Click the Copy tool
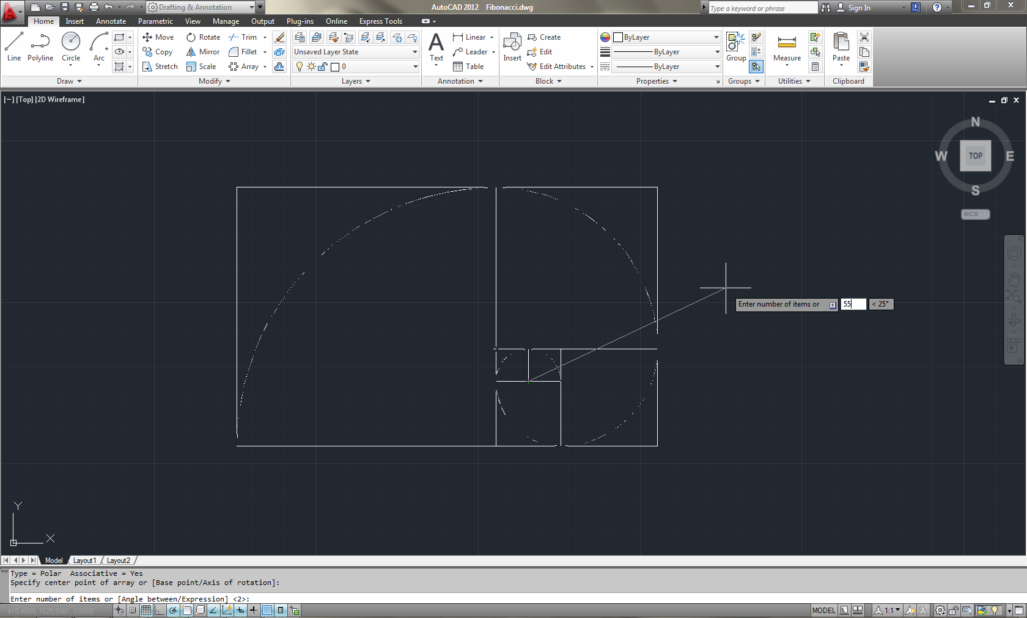The width and height of the screenshot is (1027, 618). point(158,52)
